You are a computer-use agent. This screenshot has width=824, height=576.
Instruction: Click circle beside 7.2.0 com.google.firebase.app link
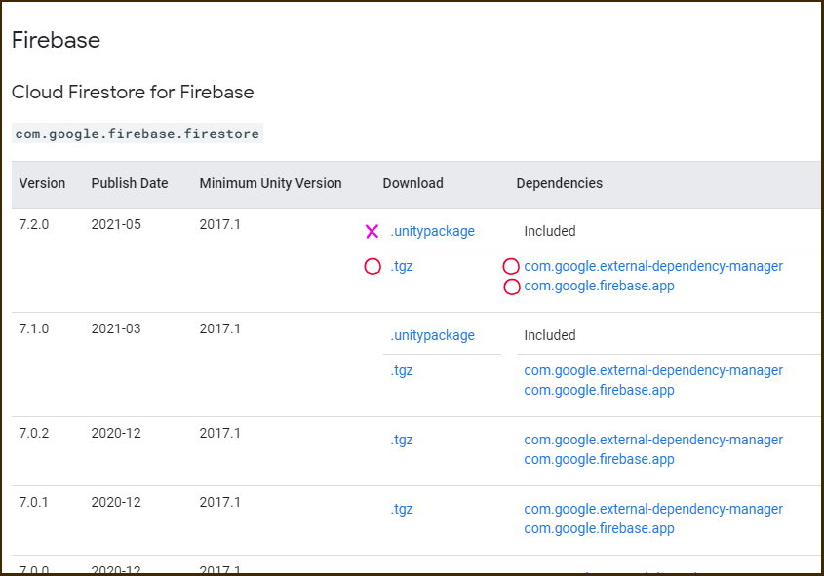pyautogui.click(x=511, y=287)
